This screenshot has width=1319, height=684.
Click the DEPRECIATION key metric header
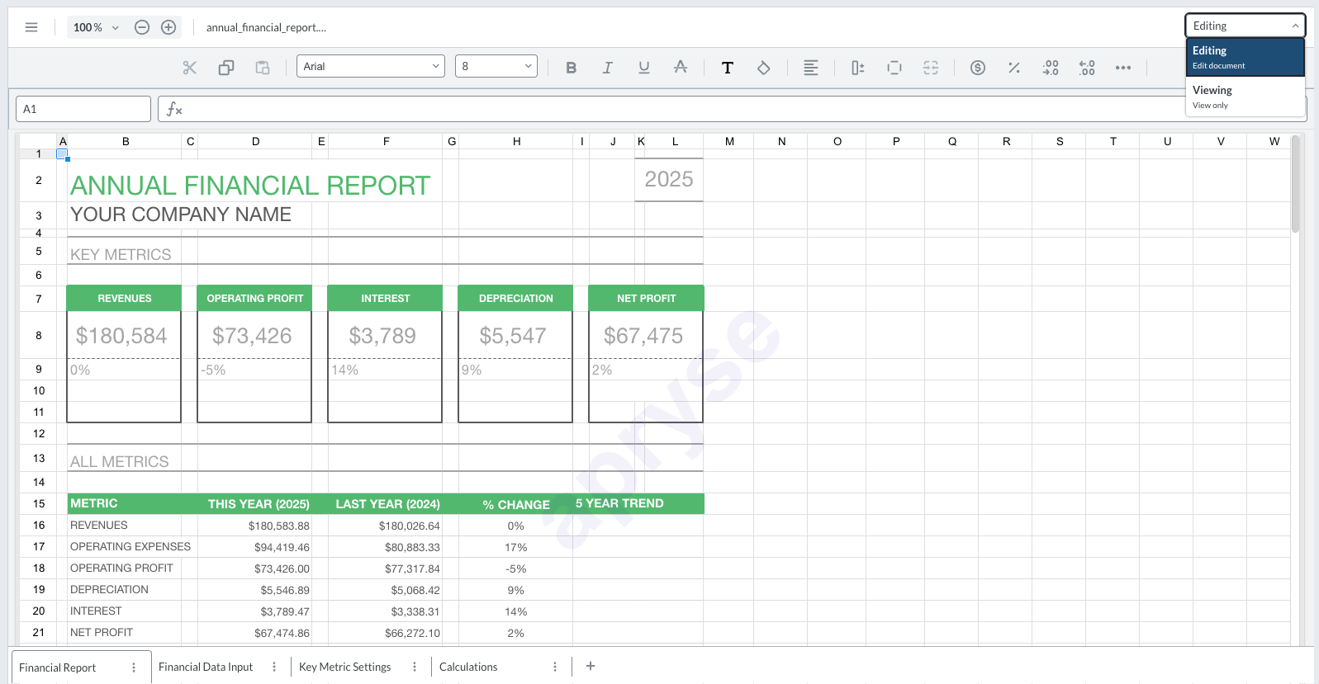[515, 298]
